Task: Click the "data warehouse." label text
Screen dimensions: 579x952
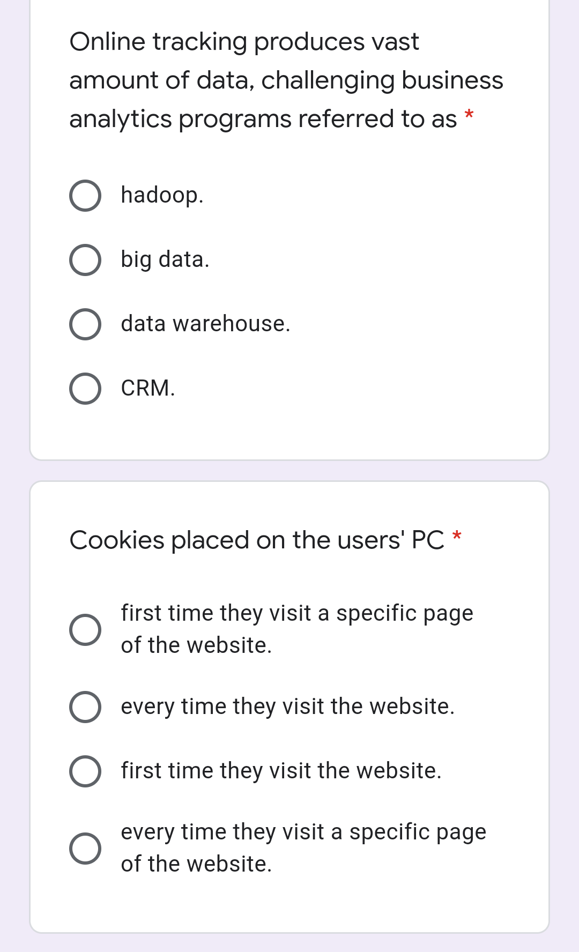Action: pyautogui.click(x=206, y=323)
